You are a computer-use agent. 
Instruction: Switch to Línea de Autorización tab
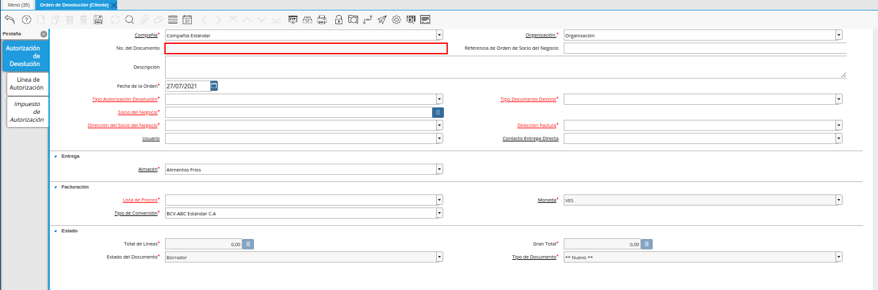pos(27,84)
